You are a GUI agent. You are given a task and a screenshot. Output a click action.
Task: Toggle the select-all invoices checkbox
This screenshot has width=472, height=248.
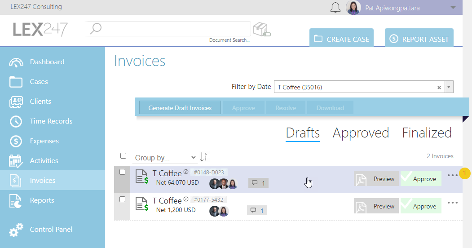[123, 155]
